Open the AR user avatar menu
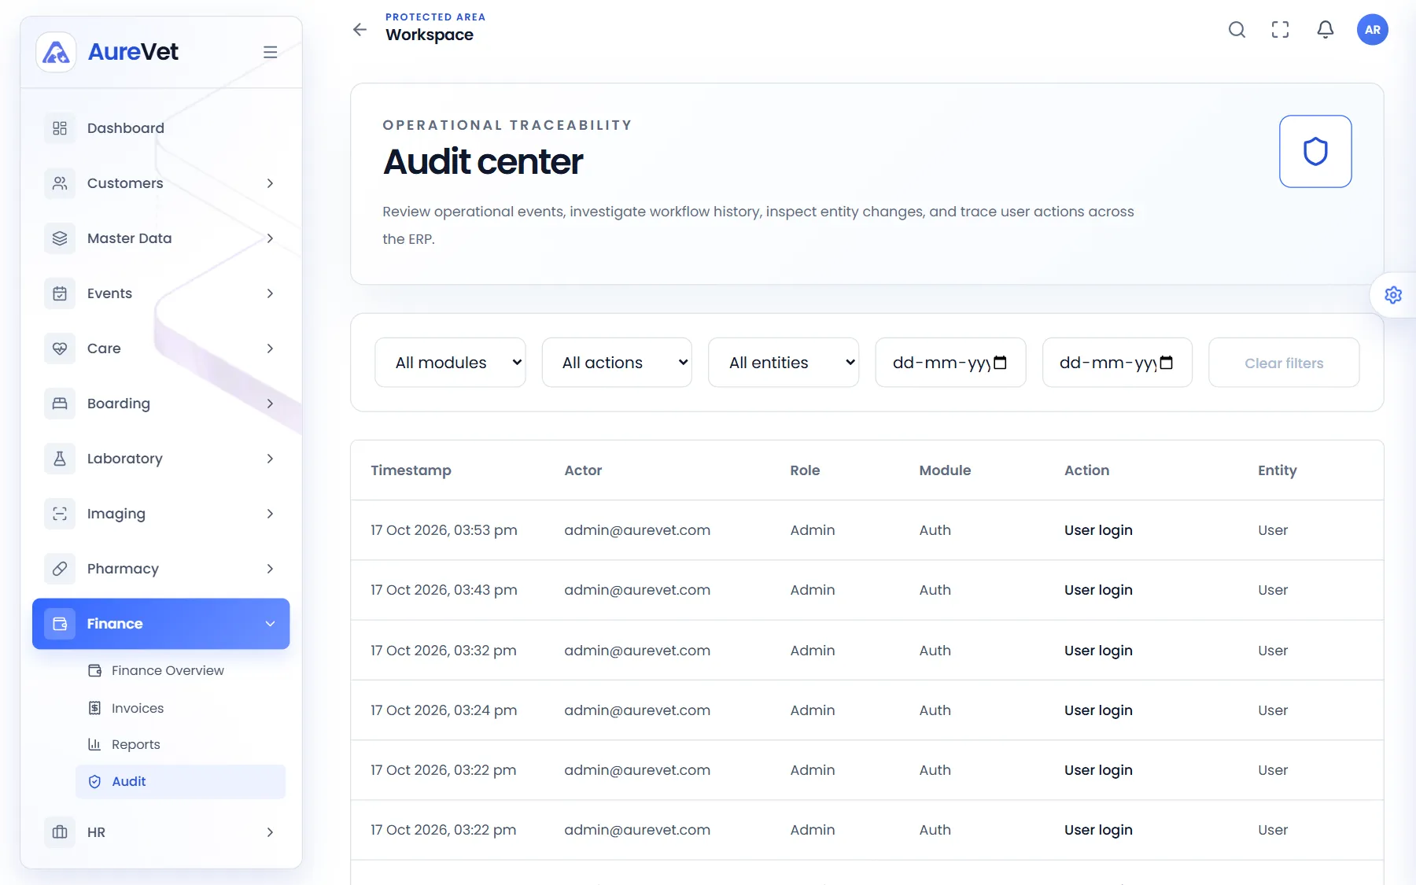 click(1373, 30)
